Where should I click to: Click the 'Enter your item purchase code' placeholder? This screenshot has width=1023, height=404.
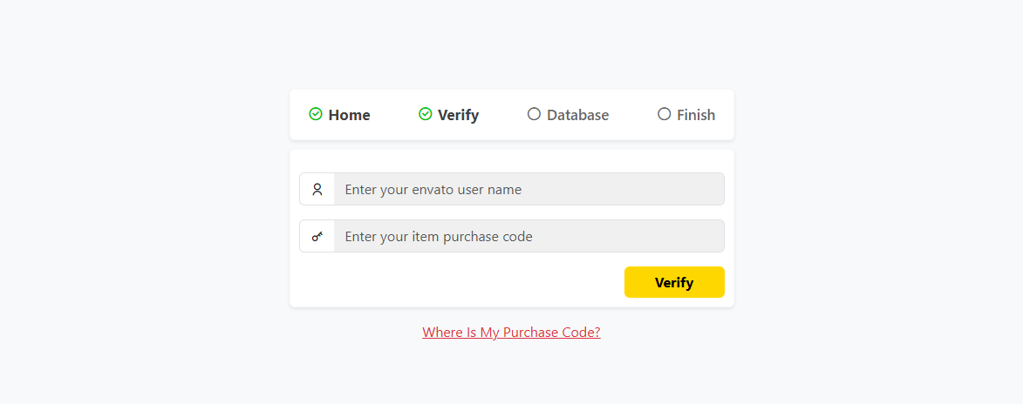(439, 237)
